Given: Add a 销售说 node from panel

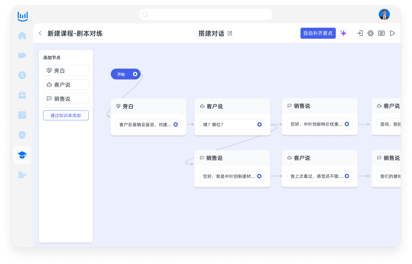Looking at the screenshot, I should tap(66, 99).
